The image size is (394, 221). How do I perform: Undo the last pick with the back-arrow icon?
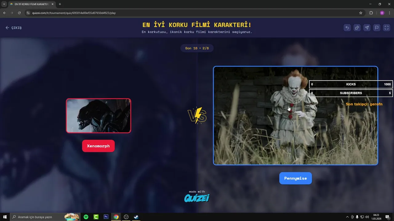click(347, 28)
